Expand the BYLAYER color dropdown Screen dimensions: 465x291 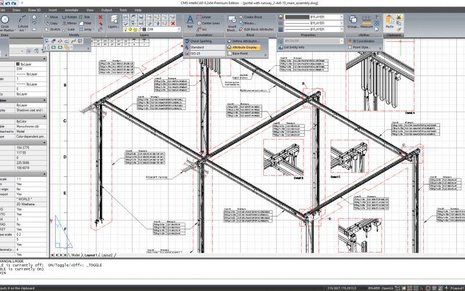pos(341,17)
